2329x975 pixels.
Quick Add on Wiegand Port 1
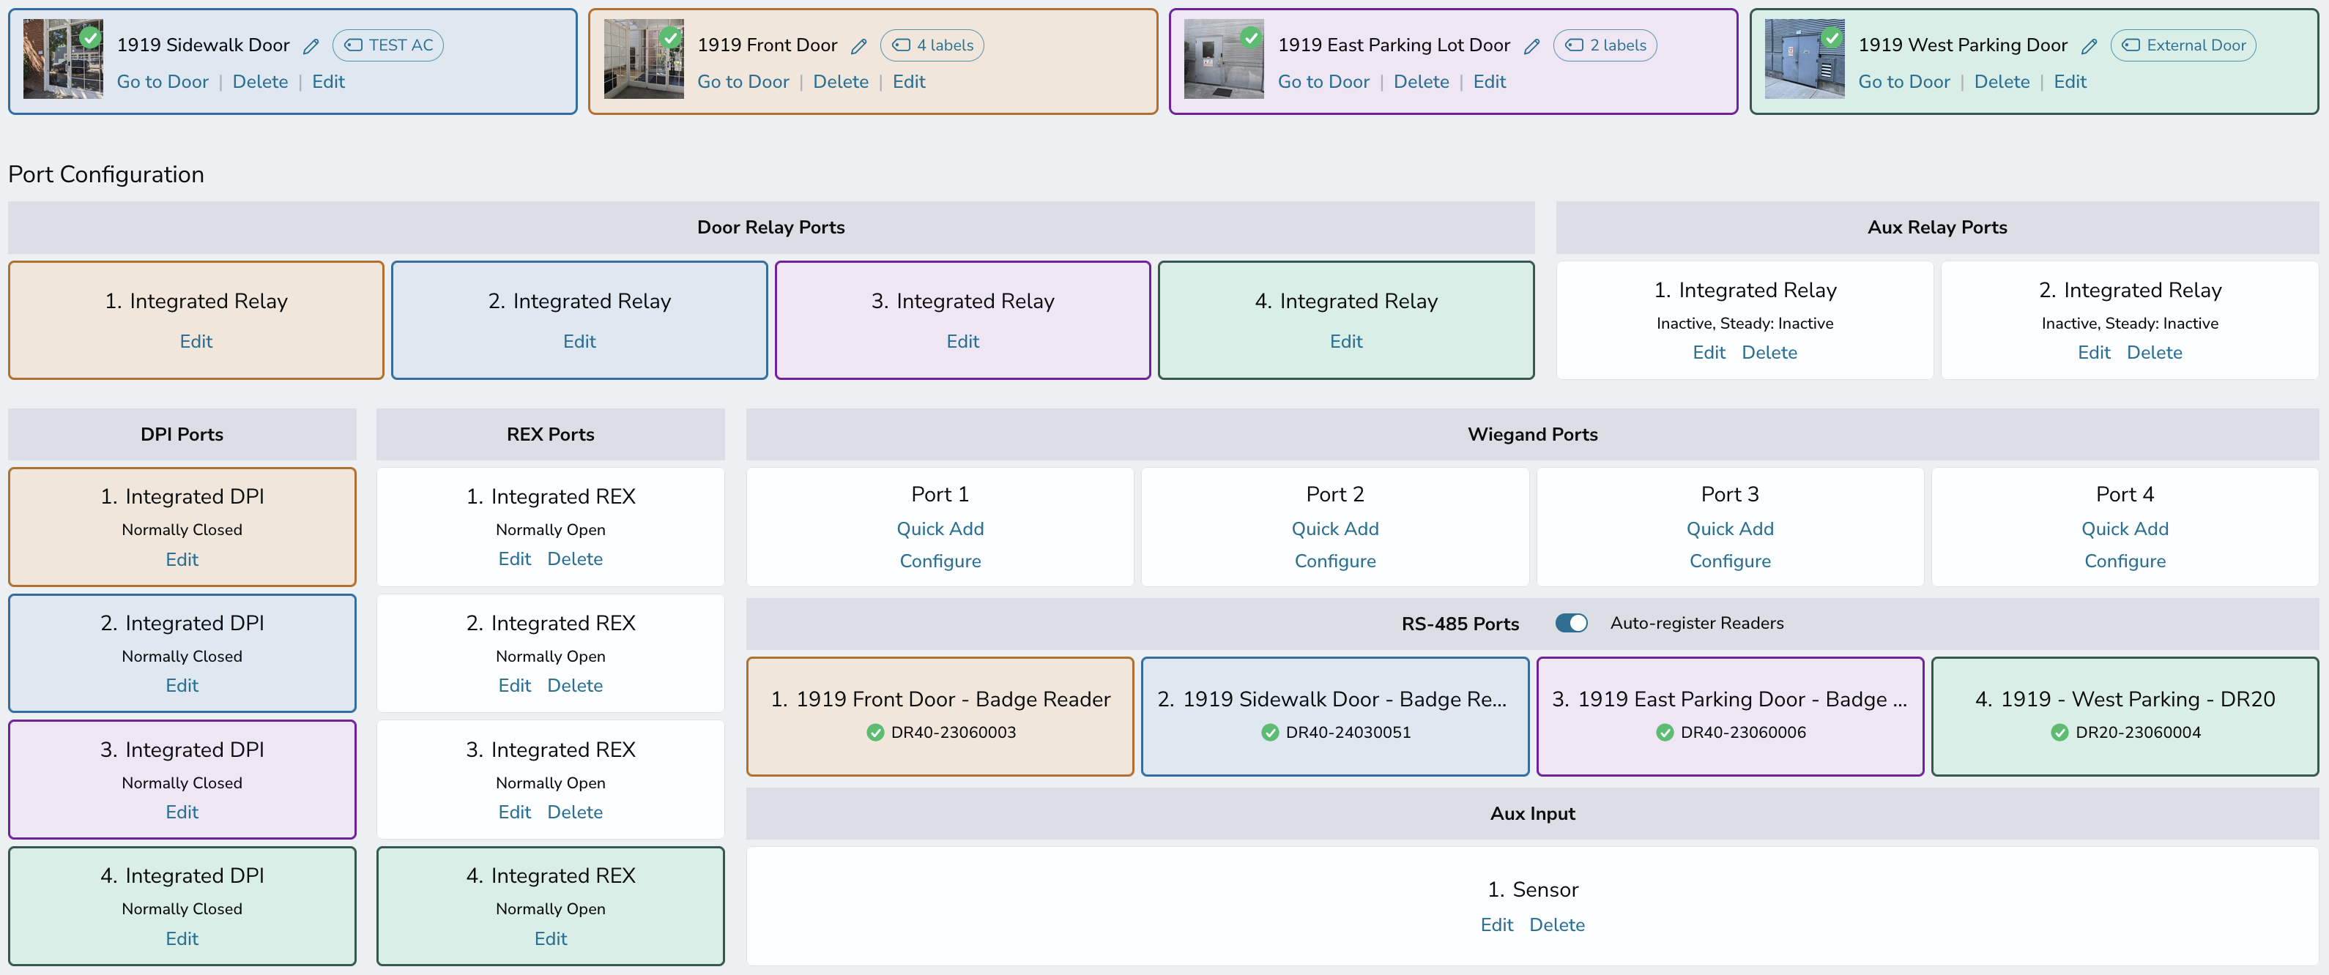[x=940, y=528]
